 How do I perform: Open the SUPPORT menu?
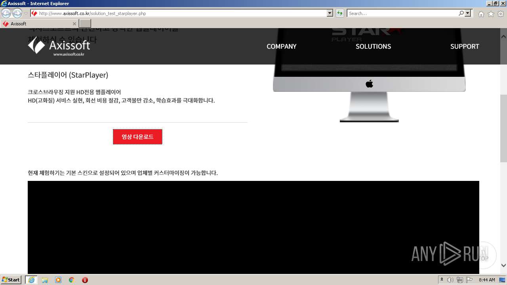click(x=465, y=46)
